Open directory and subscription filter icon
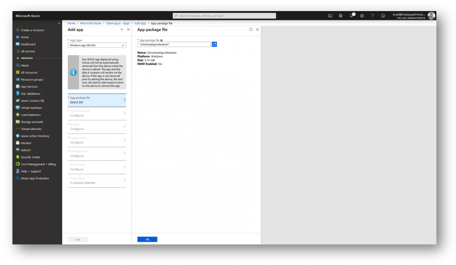 point(341,16)
